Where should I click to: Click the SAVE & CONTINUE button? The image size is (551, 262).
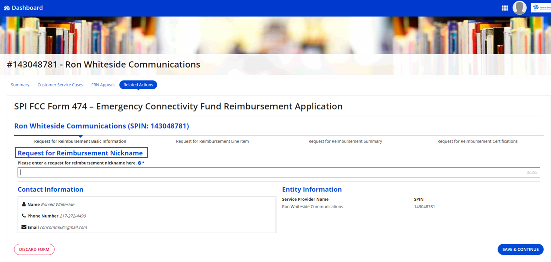[521, 249]
